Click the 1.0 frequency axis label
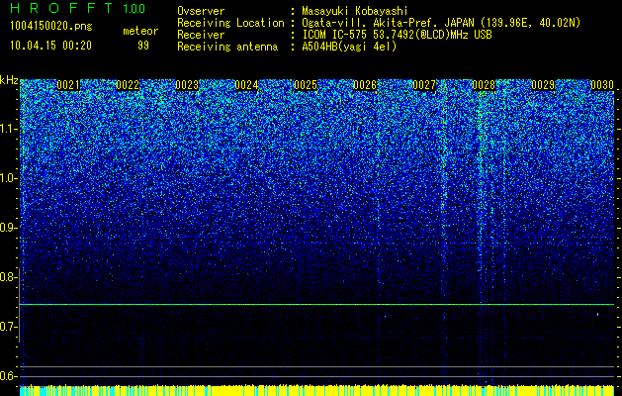Viewport: 622px width, 396px height. pyautogui.click(x=9, y=178)
